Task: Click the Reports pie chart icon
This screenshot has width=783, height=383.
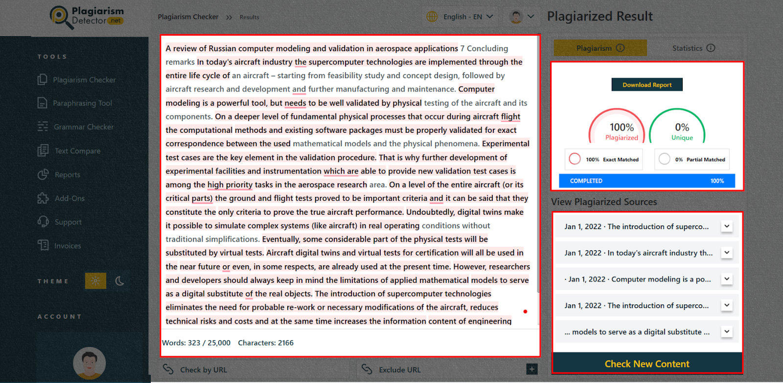Action: coord(43,174)
